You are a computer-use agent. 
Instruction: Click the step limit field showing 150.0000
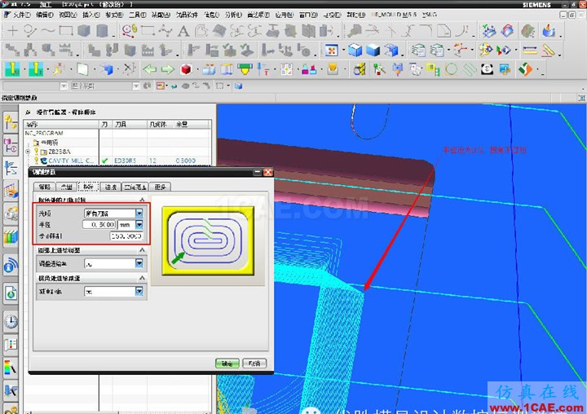(126, 236)
